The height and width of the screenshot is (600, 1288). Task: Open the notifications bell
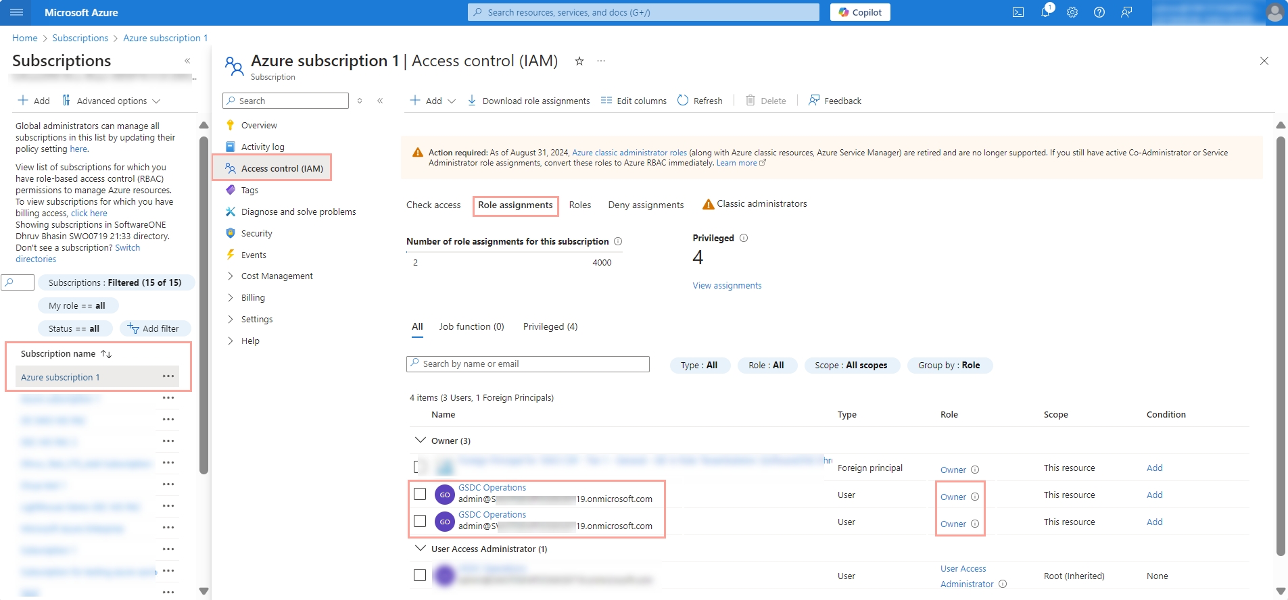click(x=1045, y=12)
